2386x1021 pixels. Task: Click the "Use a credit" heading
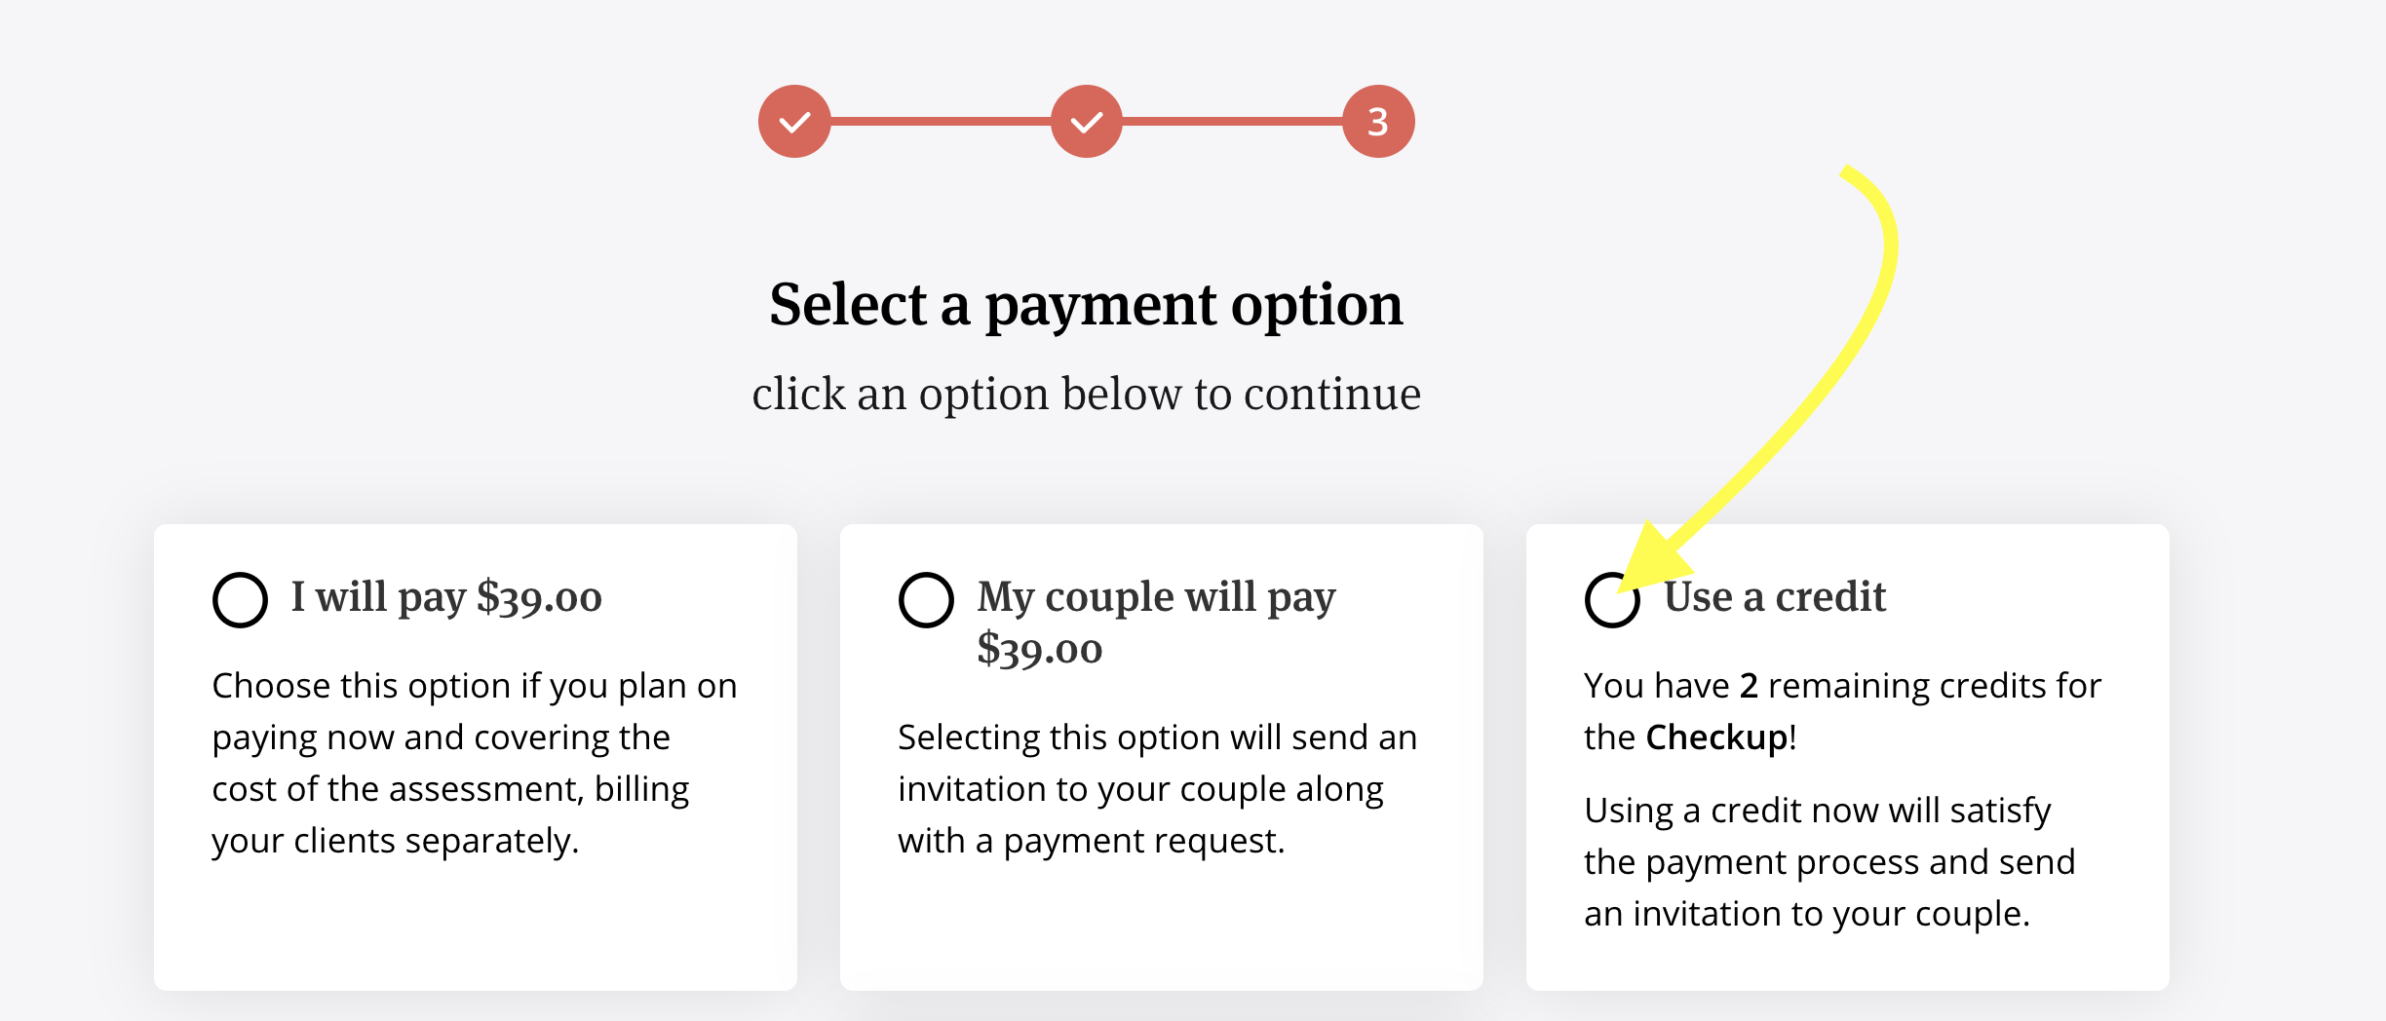point(1774,596)
